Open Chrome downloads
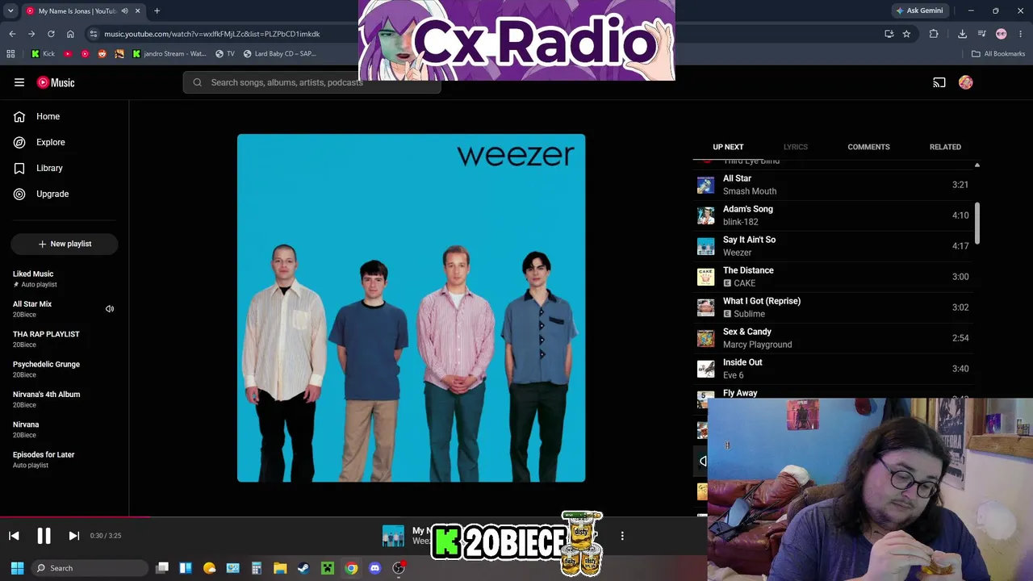 click(x=962, y=34)
